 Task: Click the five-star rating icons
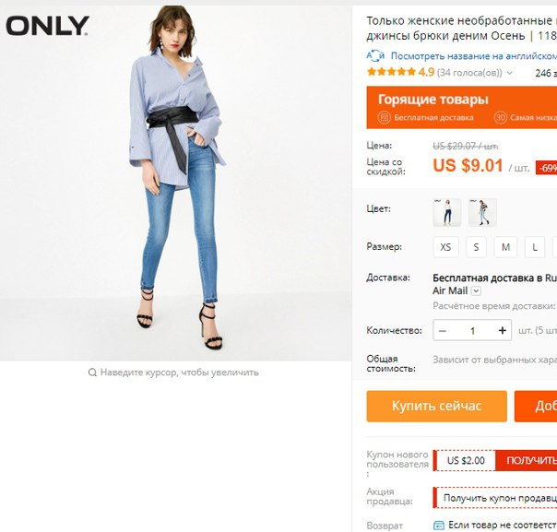tap(391, 72)
